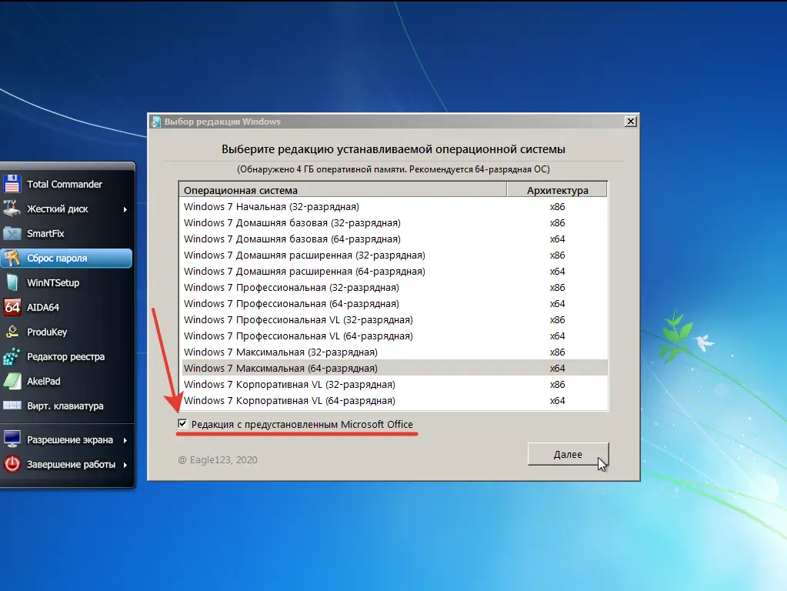787x591 pixels.
Task: Expand the Завершение работы submenu arrow
Action: pos(125,465)
